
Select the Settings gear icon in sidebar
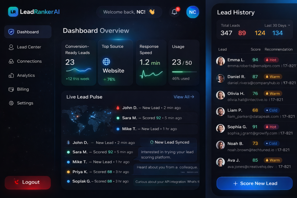[11, 103]
